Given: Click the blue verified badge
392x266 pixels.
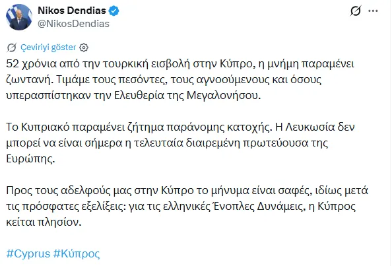Looking at the screenshot, I should 114,11.
